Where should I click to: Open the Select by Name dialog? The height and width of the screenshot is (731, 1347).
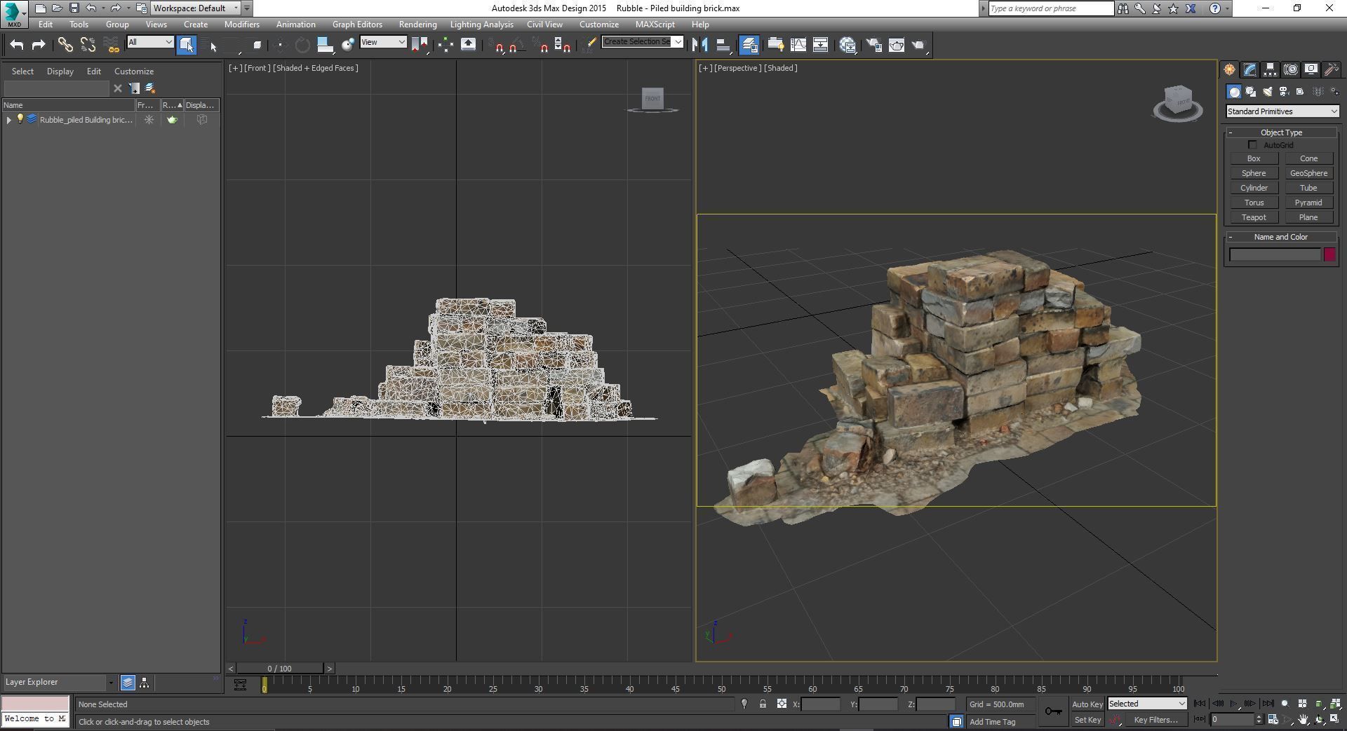[210, 45]
